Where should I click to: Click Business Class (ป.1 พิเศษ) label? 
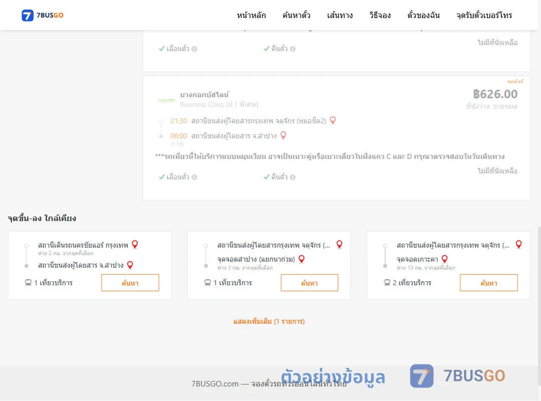click(219, 104)
